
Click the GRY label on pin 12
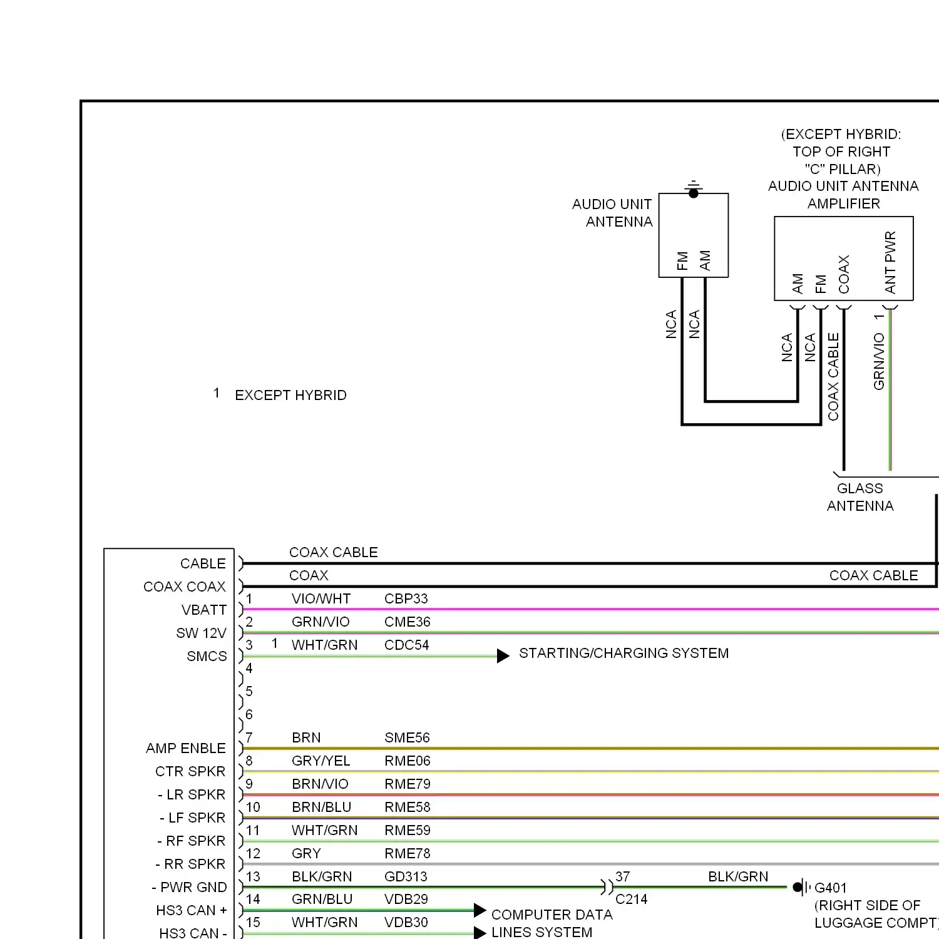point(306,853)
